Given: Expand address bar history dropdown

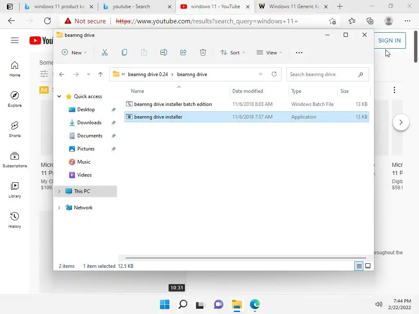Looking at the screenshot, I should [261, 74].
